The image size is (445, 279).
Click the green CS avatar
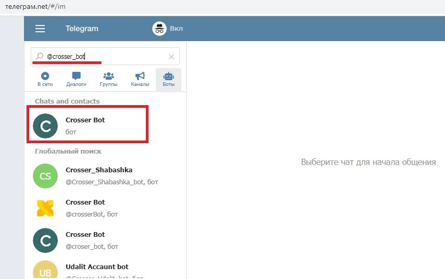point(45,176)
